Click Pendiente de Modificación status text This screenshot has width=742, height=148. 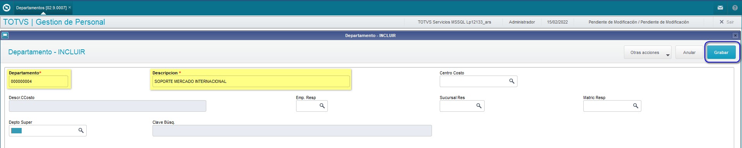click(x=639, y=22)
